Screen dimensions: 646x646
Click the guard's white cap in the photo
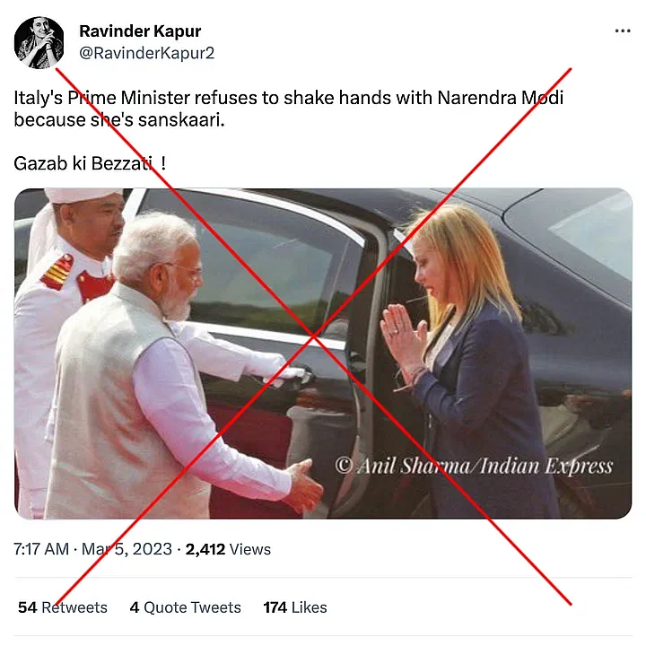click(83, 196)
